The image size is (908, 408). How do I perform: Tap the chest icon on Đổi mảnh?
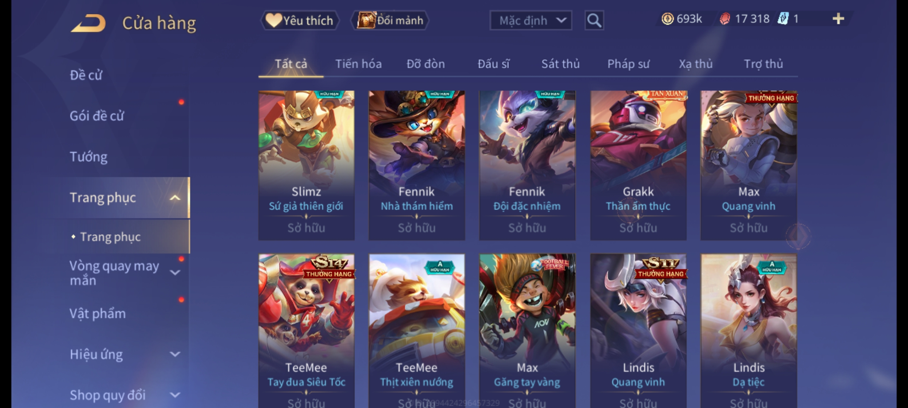point(366,20)
